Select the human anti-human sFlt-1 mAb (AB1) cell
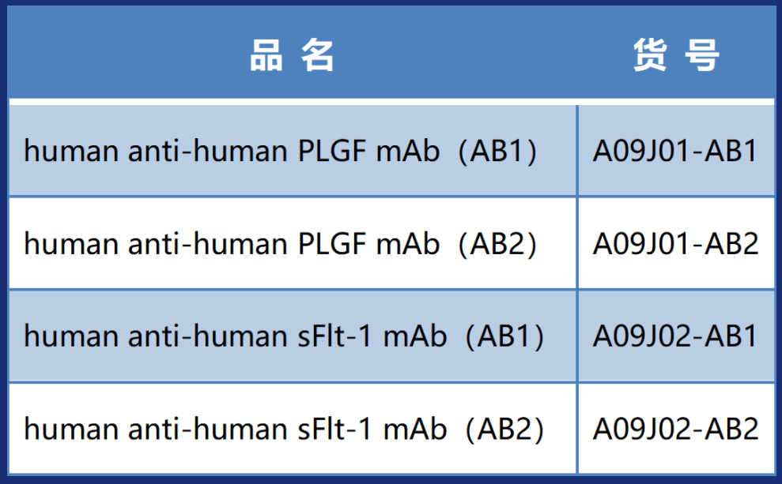 coord(284,336)
